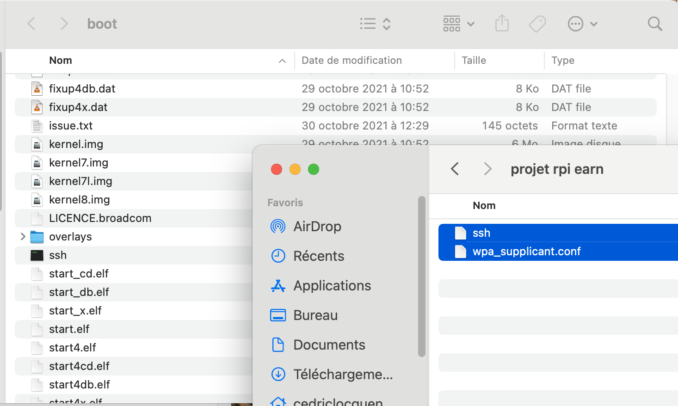Open Applications from the sidebar
Viewport: 678px width, 406px height.
(332, 285)
